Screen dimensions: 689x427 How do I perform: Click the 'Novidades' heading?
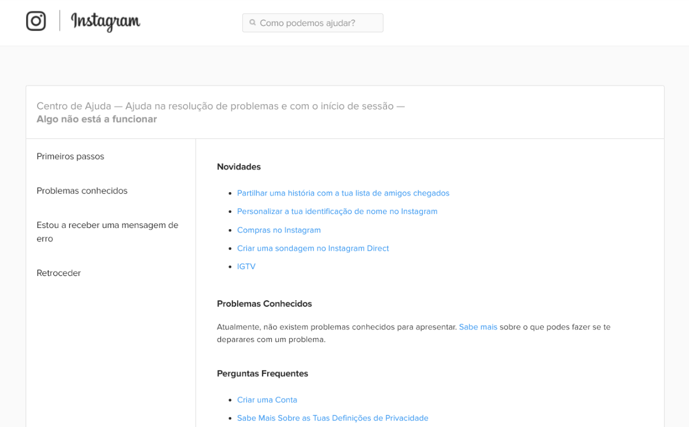pos(238,167)
